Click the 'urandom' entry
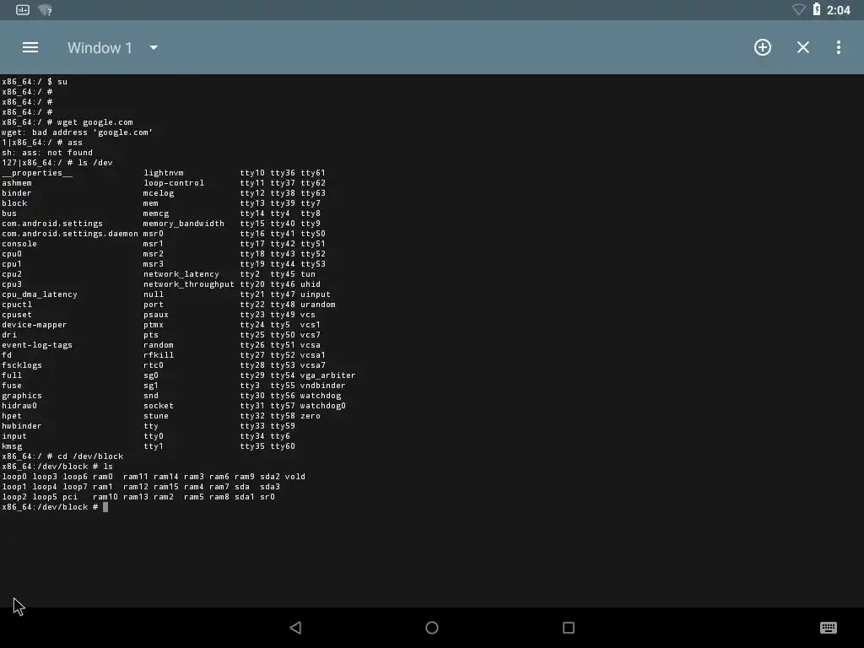Screen dimensions: 864x648 tap(318, 305)
